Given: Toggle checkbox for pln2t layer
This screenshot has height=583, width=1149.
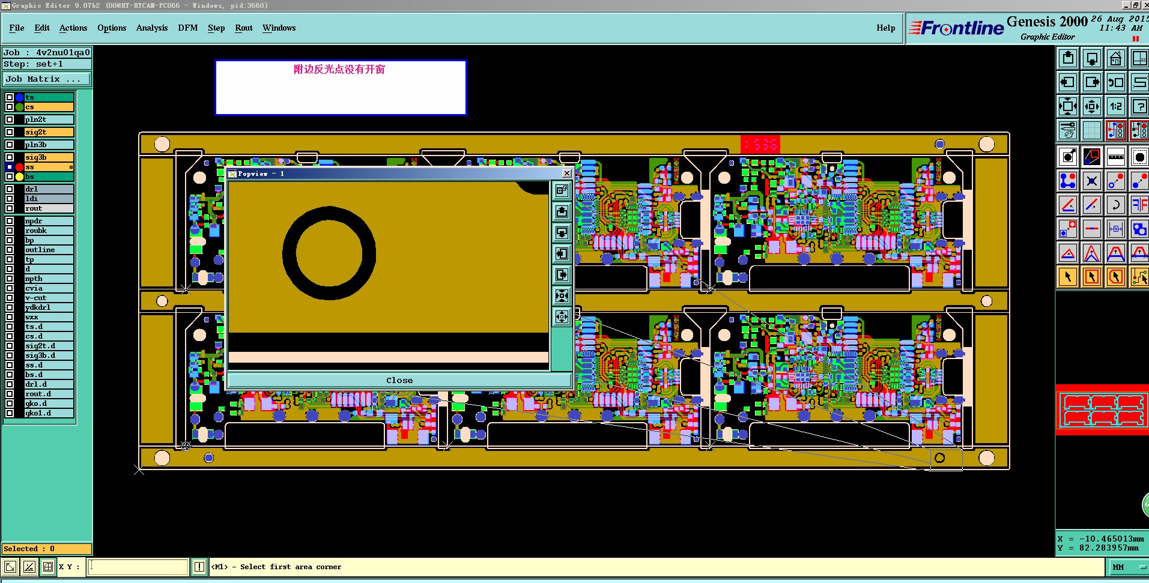Looking at the screenshot, I should pos(10,119).
